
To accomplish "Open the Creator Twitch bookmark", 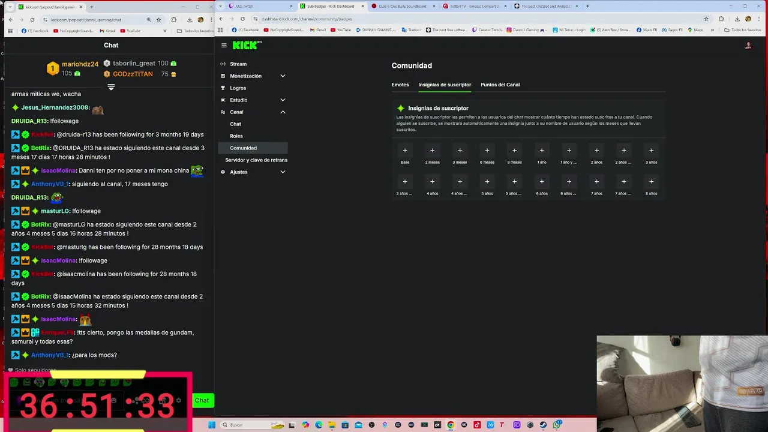I will click(487, 30).
